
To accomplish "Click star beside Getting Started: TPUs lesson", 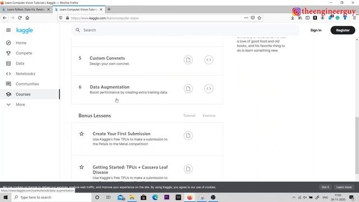I will (81, 167).
